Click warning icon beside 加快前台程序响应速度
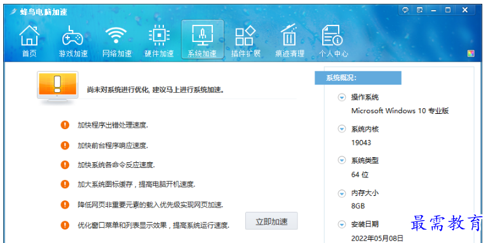Viewport: 488px width, 243px height. (65, 145)
